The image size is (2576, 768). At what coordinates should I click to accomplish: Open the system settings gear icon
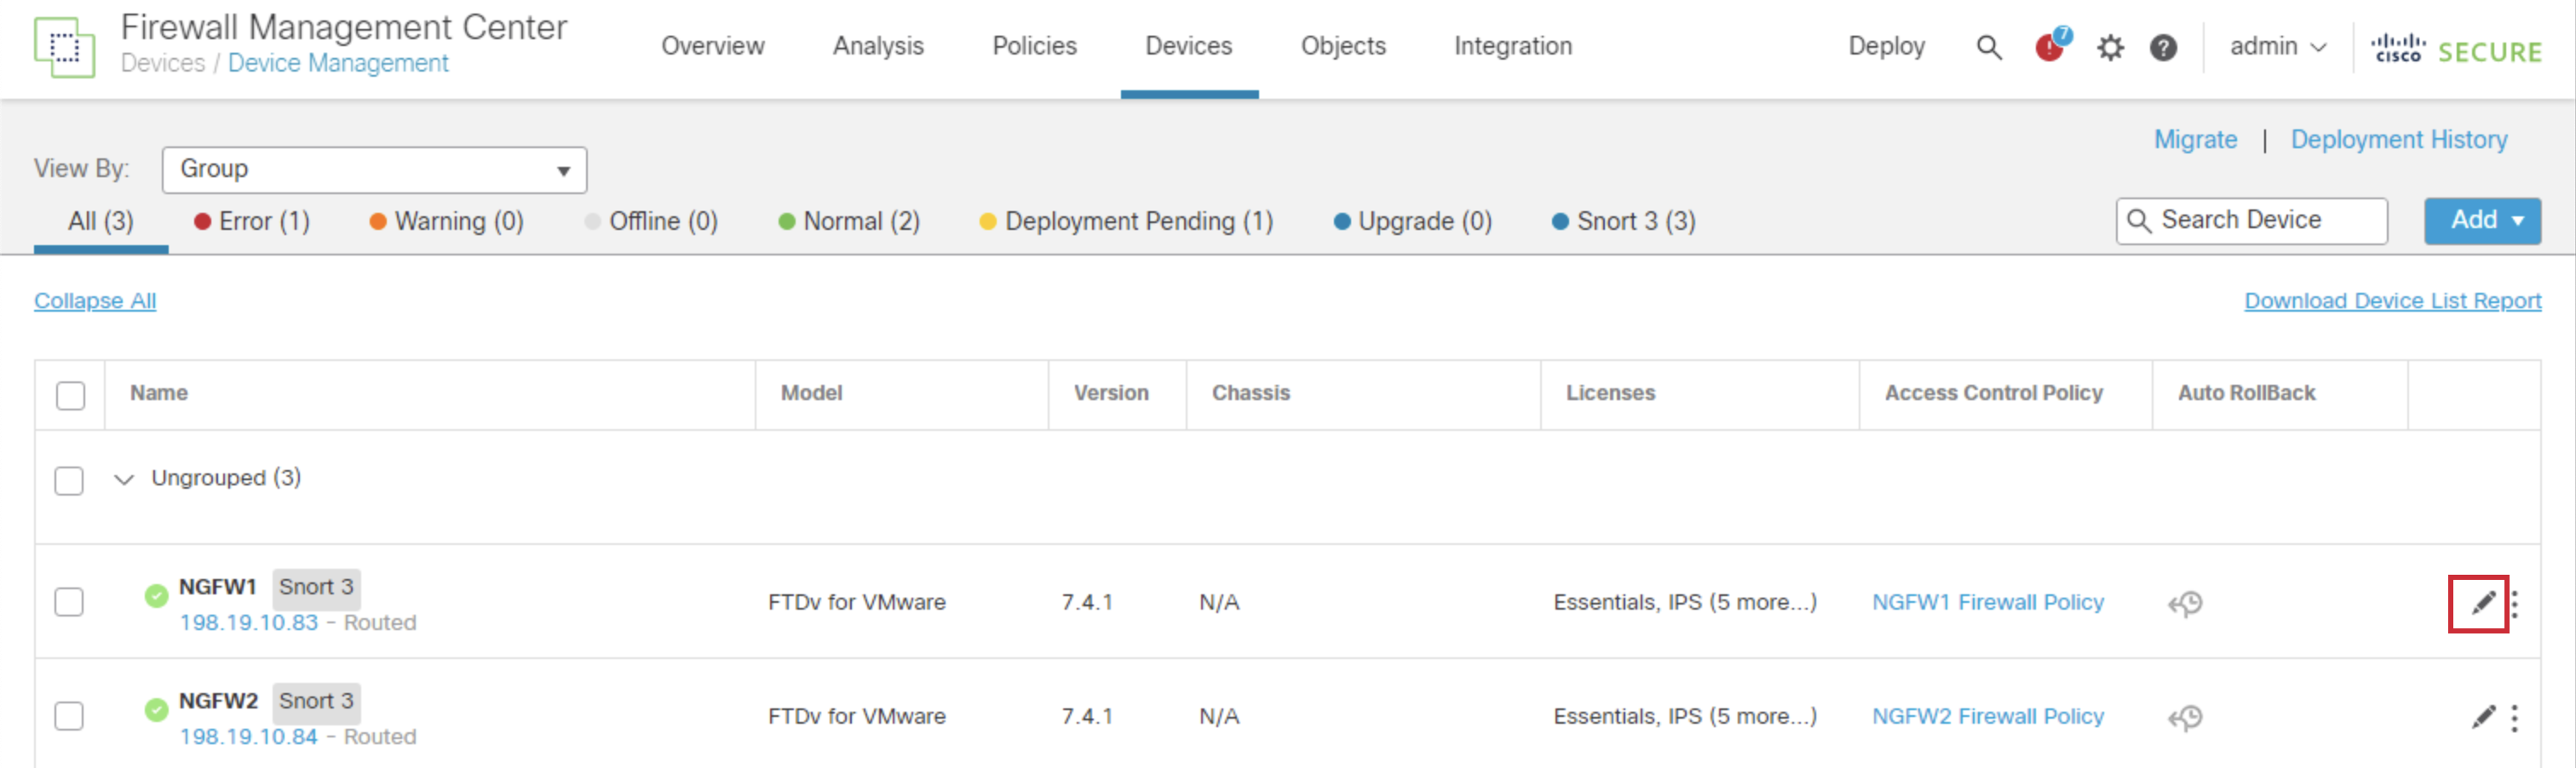click(2110, 47)
